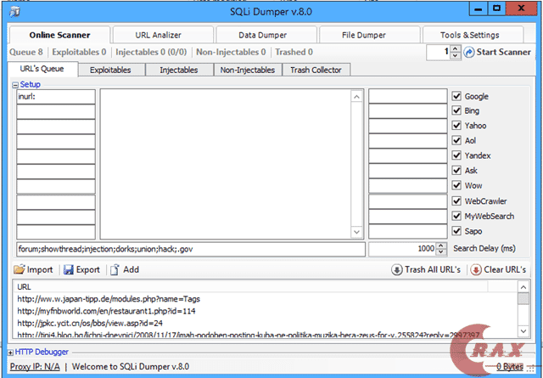The image size is (543, 378).
Task: Click the Trash All URL's down-arrow icon
Action: tap(397, 269)
